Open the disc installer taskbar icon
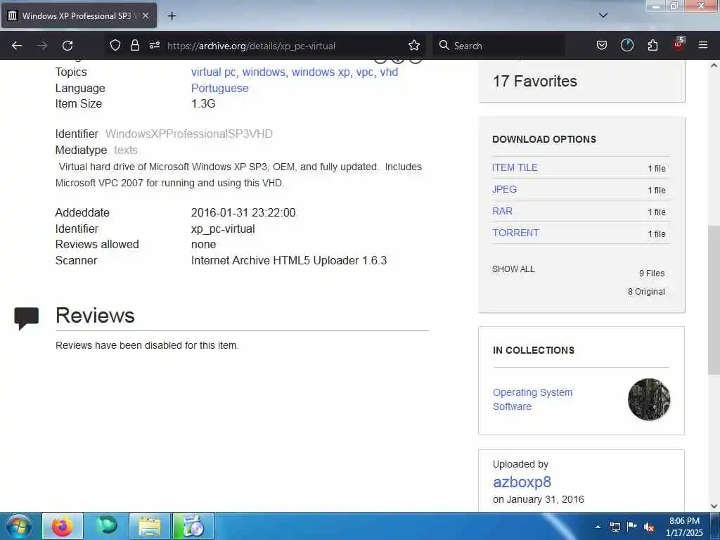The width and height of the screenshot is (720, 540). click(193, 526)
